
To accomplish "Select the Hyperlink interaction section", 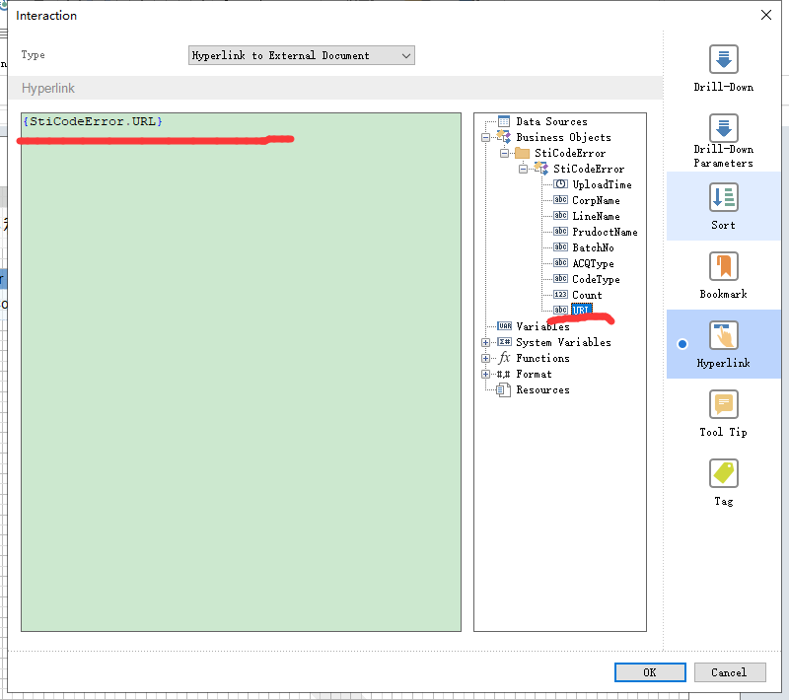I will pyautogui.click(x=723, y=344).
